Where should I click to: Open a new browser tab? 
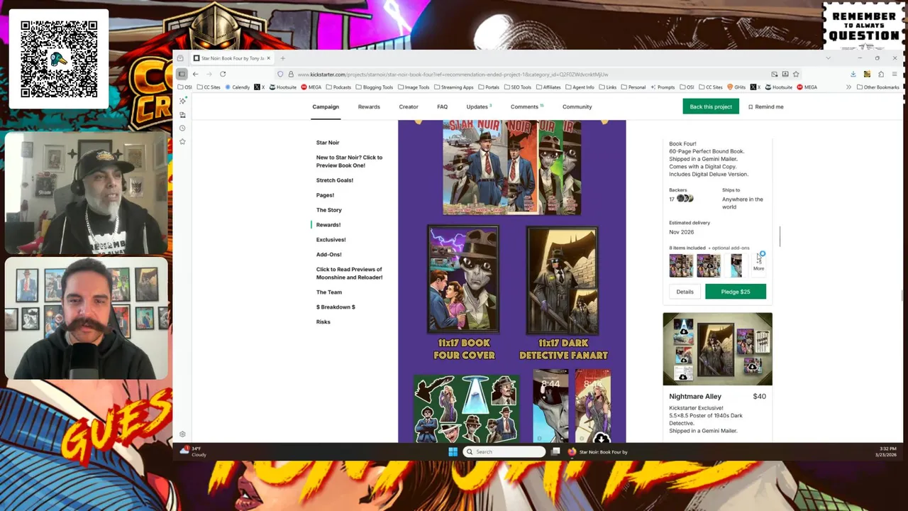282,58
